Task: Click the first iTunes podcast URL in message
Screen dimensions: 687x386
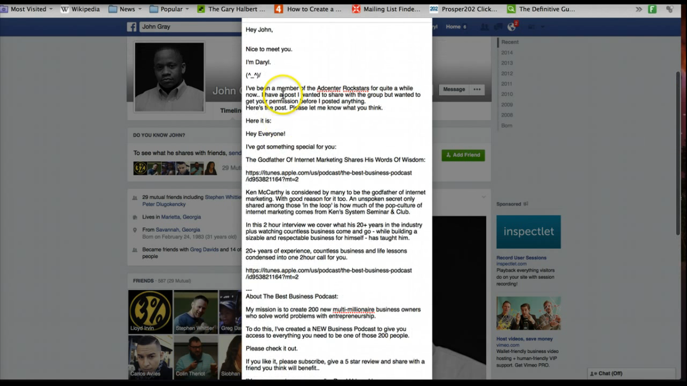Action: pos(329,176)
